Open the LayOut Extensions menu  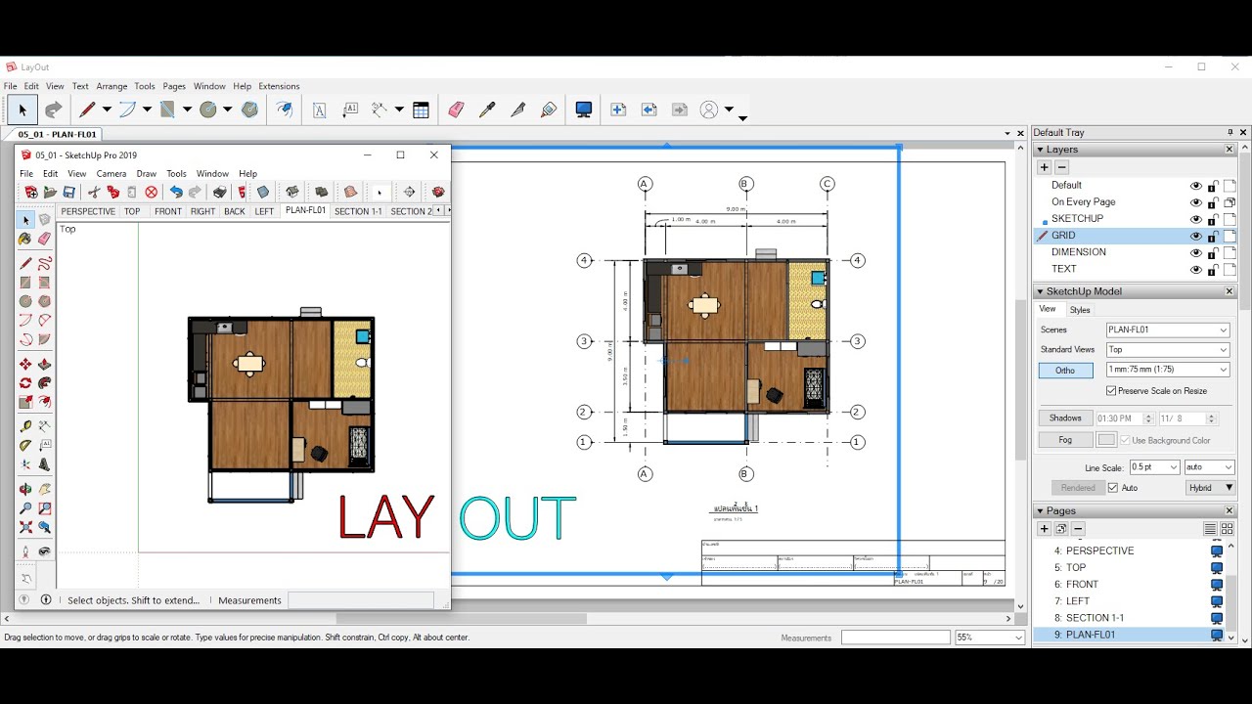click(279, 86)
